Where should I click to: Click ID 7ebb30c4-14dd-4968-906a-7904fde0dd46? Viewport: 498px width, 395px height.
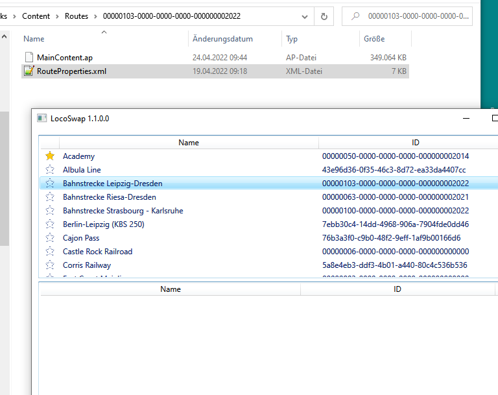[x=396, y=224]
